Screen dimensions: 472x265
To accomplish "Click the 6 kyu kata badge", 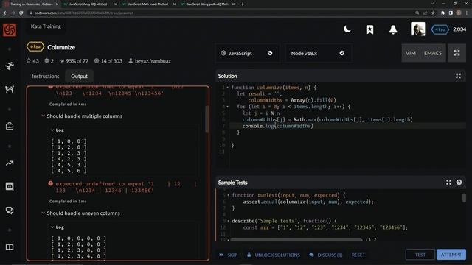I will [x=35, y=47].
